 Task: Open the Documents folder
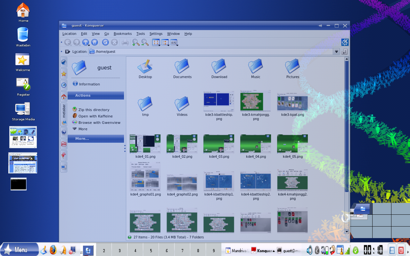[182, 69]
